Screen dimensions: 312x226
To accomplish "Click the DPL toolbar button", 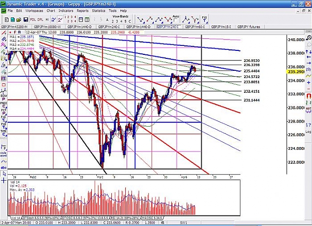I will (x=40, y=19).
